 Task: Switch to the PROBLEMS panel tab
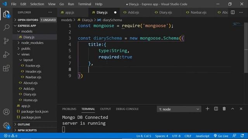pos(69,109)
